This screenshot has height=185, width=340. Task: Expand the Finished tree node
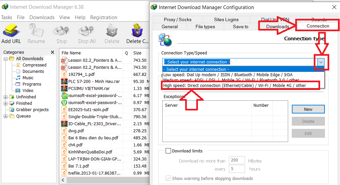pyautogui.click(x=5, y=103)
